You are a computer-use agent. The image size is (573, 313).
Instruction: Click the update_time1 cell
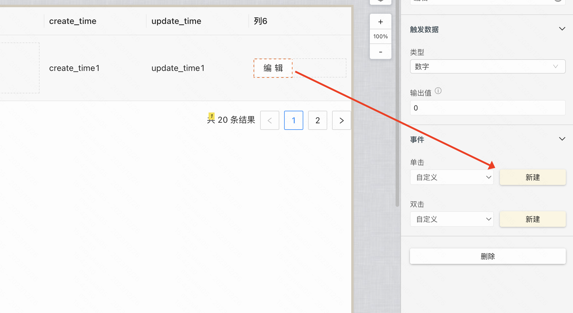[178, 68]
